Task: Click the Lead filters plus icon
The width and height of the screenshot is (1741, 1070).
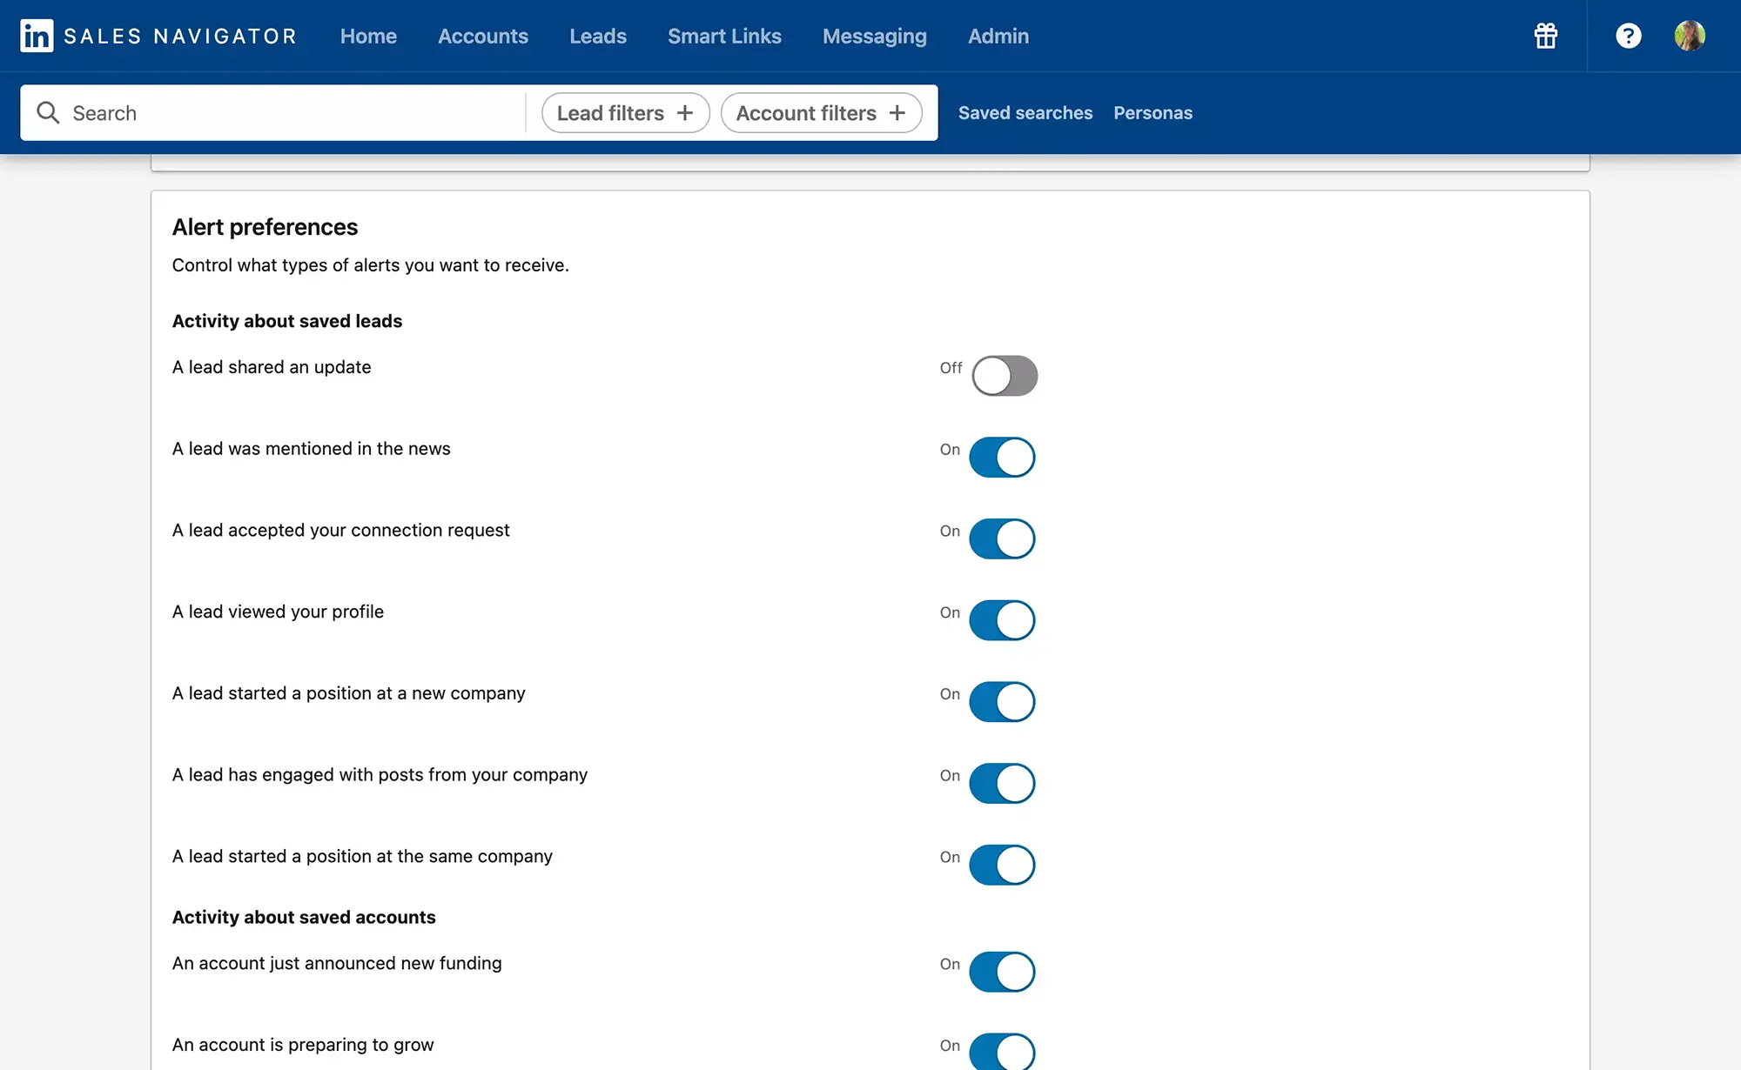Action: 685,112
